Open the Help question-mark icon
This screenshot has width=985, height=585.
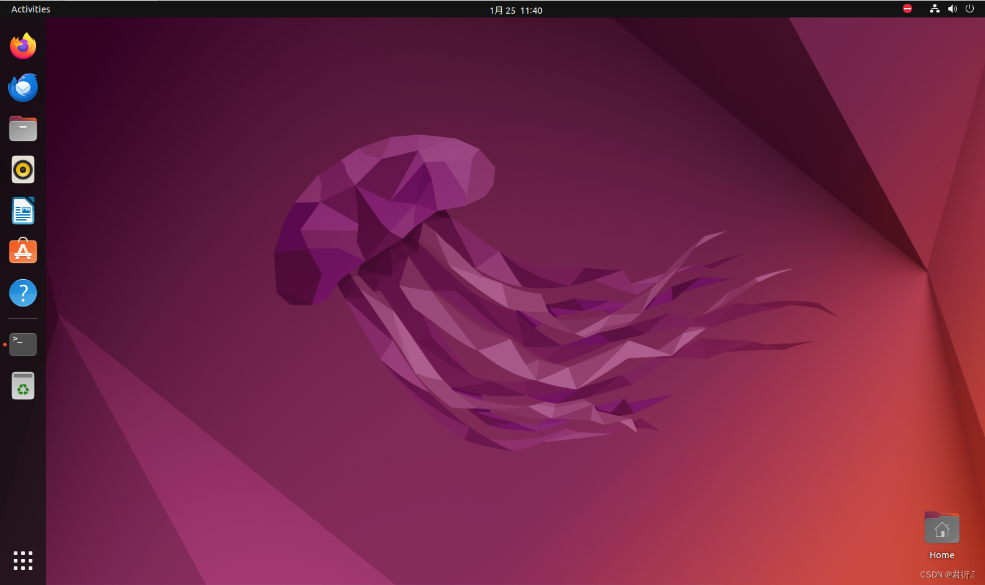(23, 293)
